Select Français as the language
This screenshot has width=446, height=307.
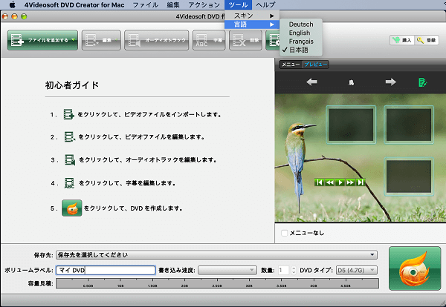click(302, 42)
